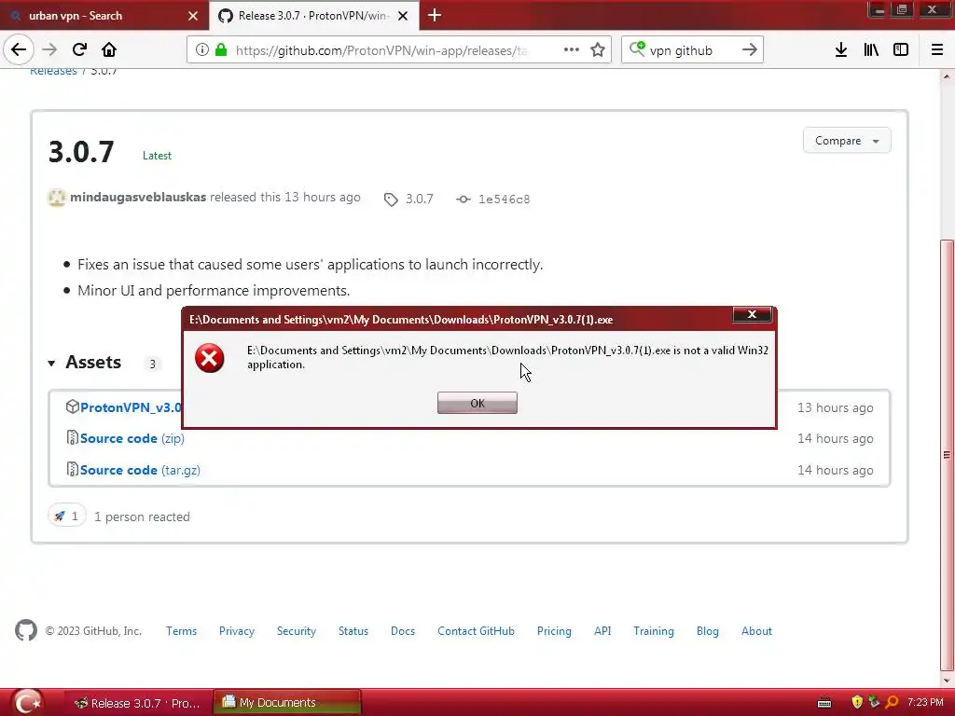Viewport: 955px width, 716px height.
Task: Open the library bookshelf icon
Action: pos(871,50)
